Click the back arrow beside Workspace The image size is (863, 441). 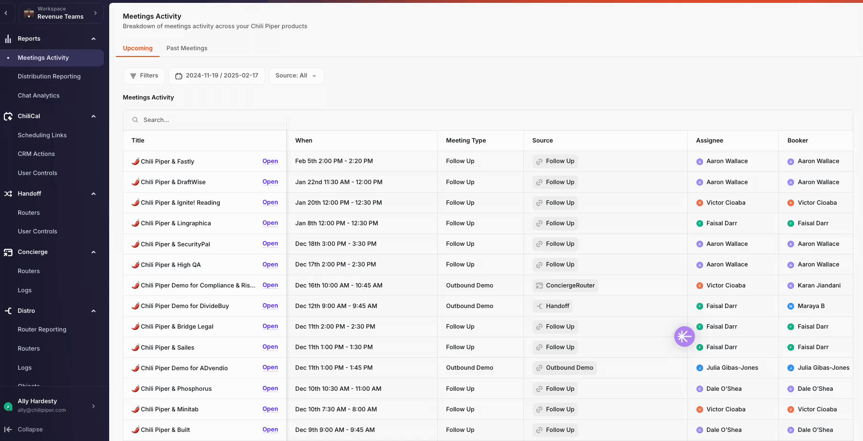click(x=6, y=13)
